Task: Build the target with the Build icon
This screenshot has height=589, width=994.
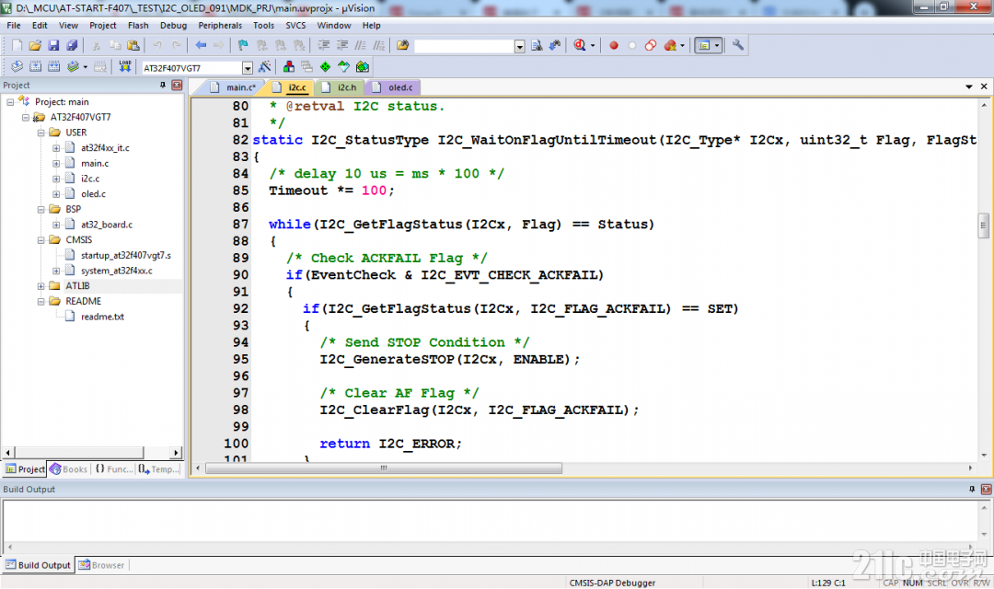Action: click(36, 66)
